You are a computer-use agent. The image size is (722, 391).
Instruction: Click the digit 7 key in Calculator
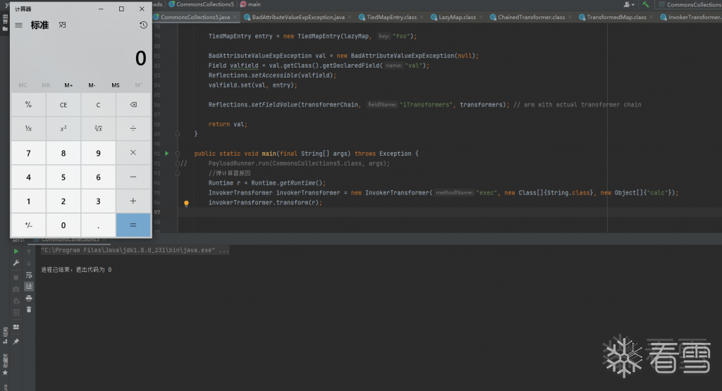click(x=28, y=153)
